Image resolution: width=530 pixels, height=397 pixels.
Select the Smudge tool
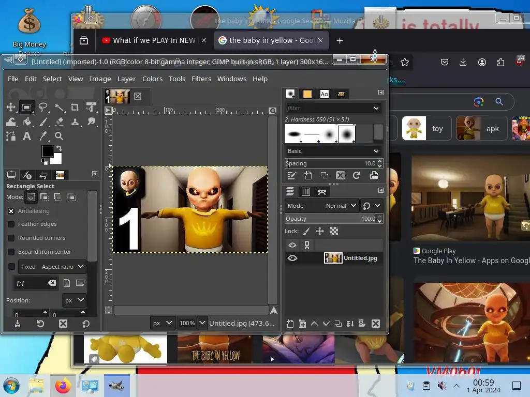(91, 122)
